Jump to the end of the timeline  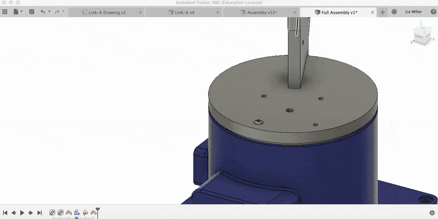[39, 212]
